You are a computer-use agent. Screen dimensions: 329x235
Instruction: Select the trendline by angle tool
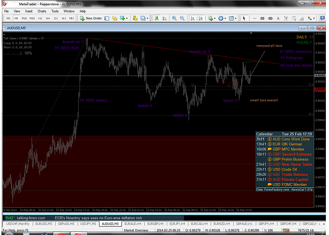302,18
